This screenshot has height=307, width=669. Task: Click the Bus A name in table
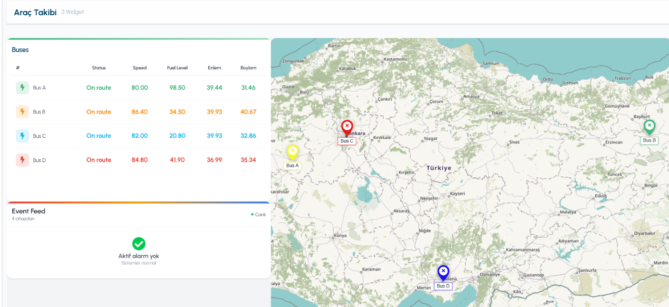pyautogui.click(x=39, y=88)
